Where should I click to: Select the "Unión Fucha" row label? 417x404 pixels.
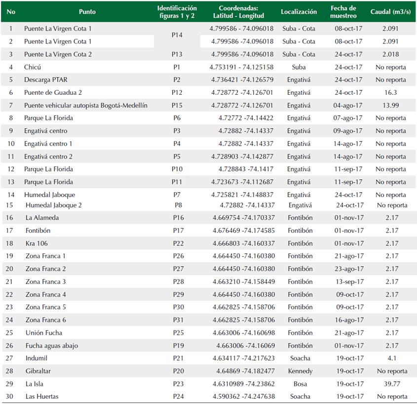44,333
